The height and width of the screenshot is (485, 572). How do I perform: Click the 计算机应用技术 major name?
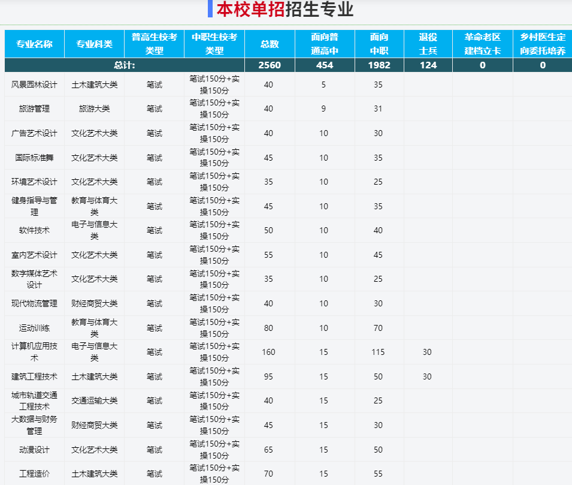[34, 352]
